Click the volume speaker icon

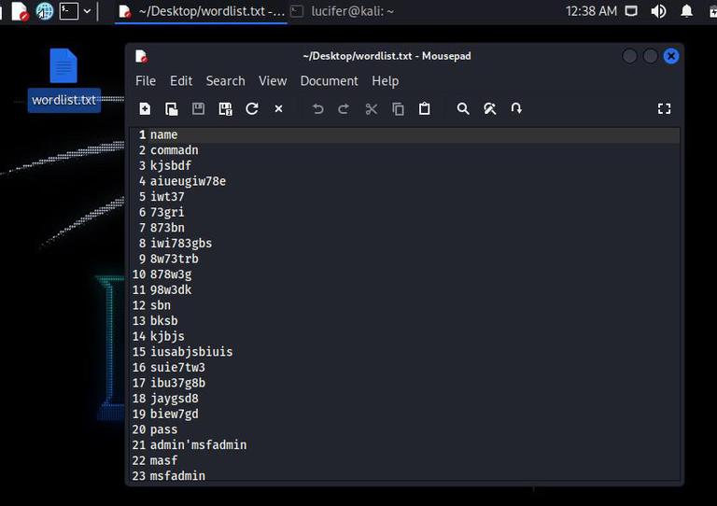658,11
